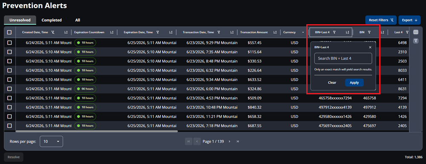Go to the previous page
The height and width of the screenshot is (164, 426).
197,141
